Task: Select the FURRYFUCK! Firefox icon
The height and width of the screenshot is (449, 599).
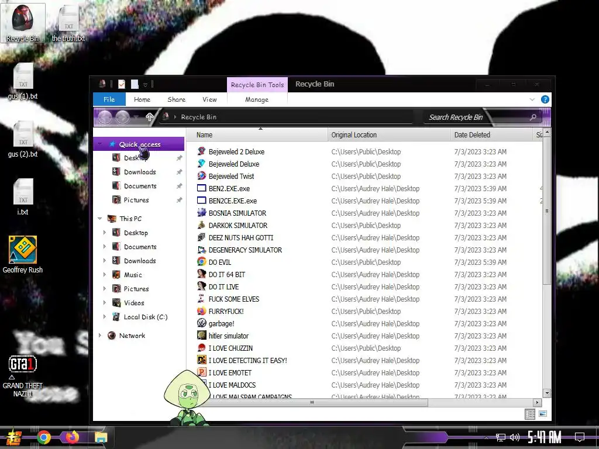Action: tap(201, 311)
